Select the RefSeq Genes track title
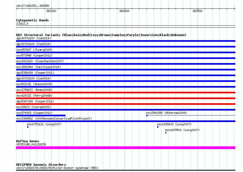 tap(28, 141)
